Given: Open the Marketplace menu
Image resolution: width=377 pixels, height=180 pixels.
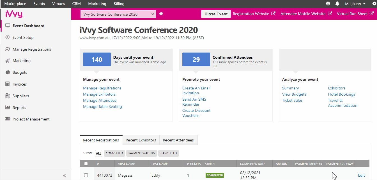Looking at the screenshot, I should (x=15, y=4).
